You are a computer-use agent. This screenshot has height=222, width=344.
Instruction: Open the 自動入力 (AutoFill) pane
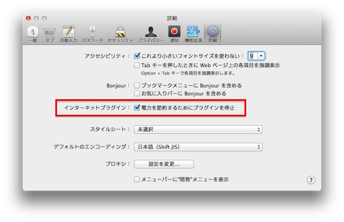coord(68,33)
